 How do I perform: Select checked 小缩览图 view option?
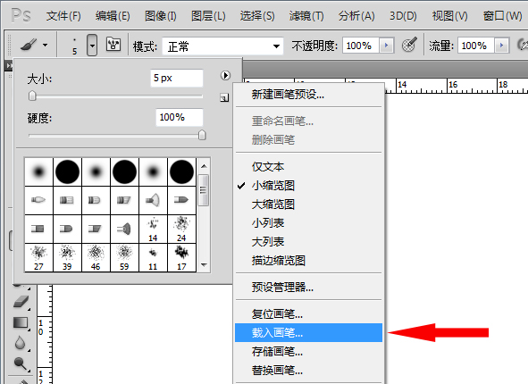point(309,186)
